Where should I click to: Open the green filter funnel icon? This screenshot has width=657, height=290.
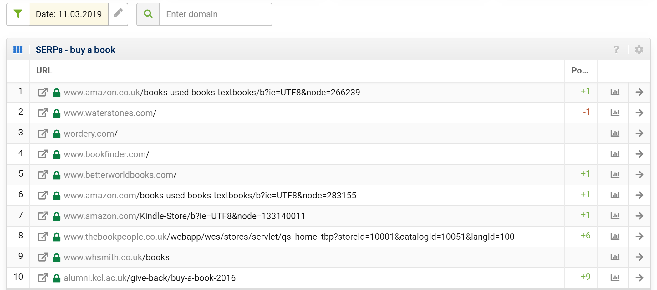click(18, 14)
